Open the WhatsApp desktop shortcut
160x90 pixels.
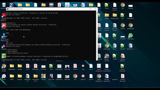(x=130, y=36)
